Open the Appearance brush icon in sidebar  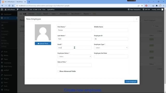pyautogui.click(x=2, y=75)
